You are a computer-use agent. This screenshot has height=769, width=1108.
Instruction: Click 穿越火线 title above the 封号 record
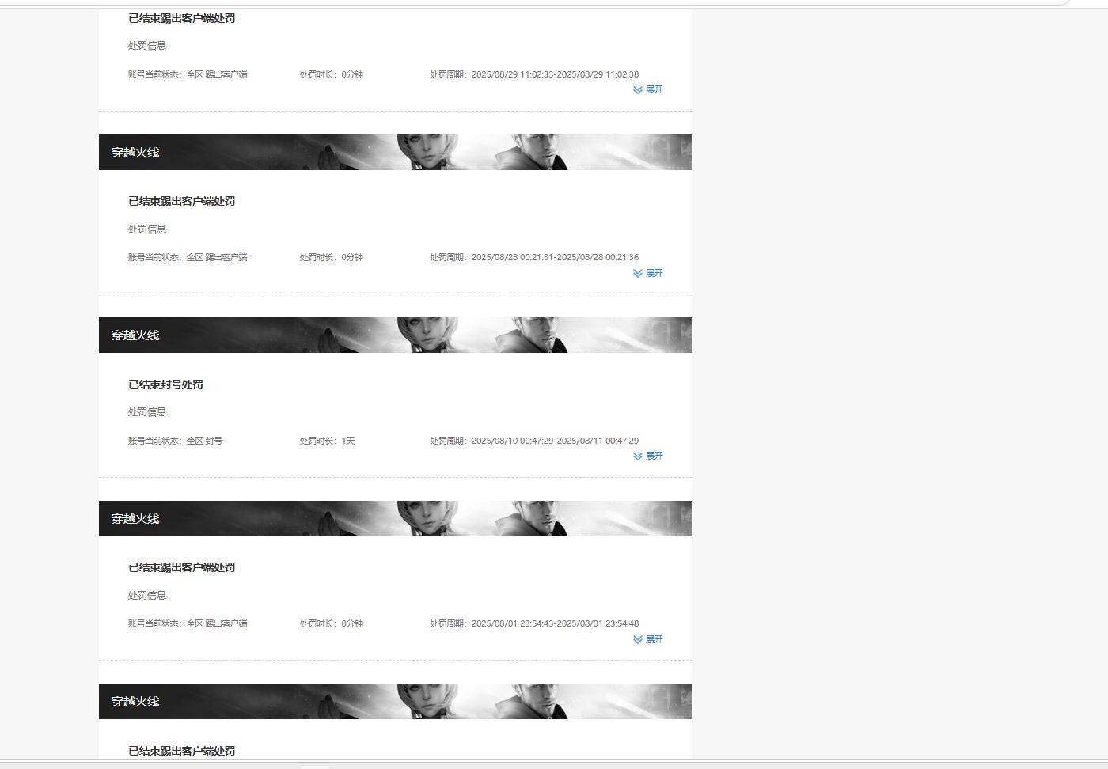point(135,335)
